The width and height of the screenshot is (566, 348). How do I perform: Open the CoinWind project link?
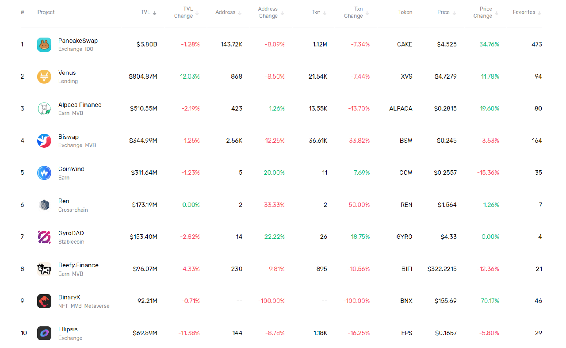tap(71, 169)
